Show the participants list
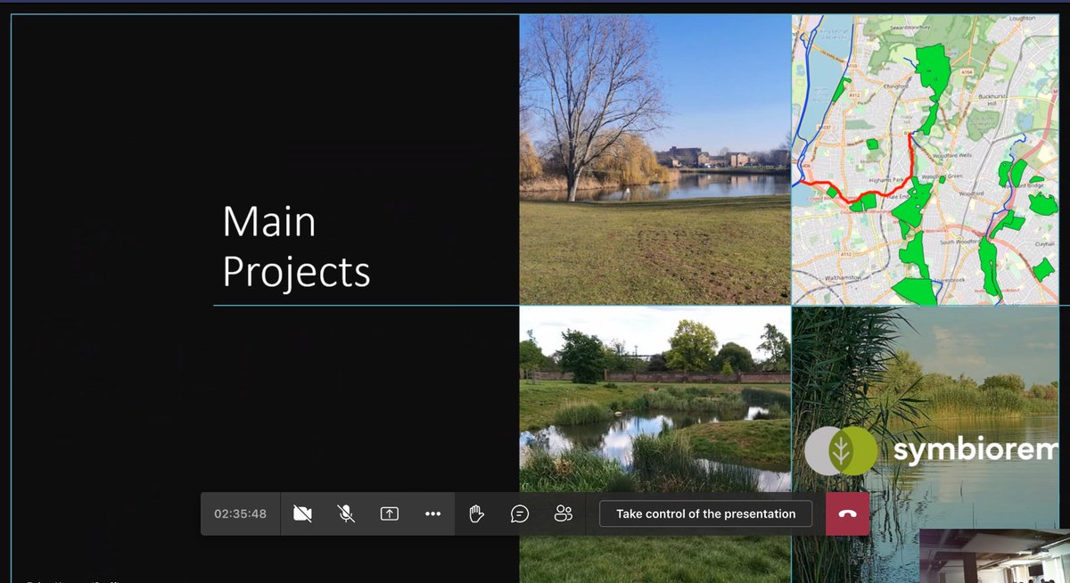The height and width of the screenshot is (583, 1070). 563,513
